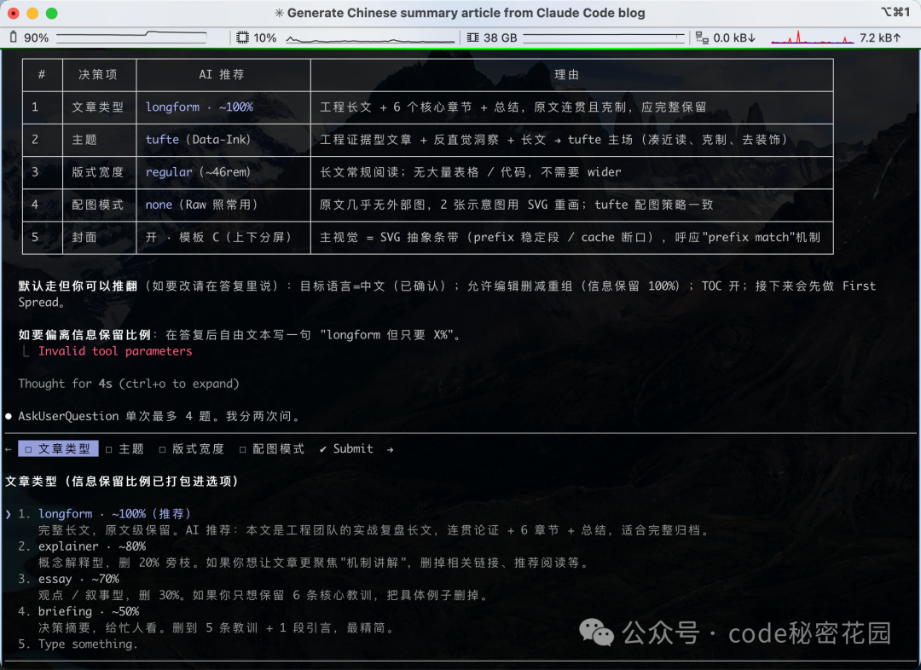Viewport: 921px width, 670px height.
Task: Click the reason text '长文常规阅读'
Action: 360,172
